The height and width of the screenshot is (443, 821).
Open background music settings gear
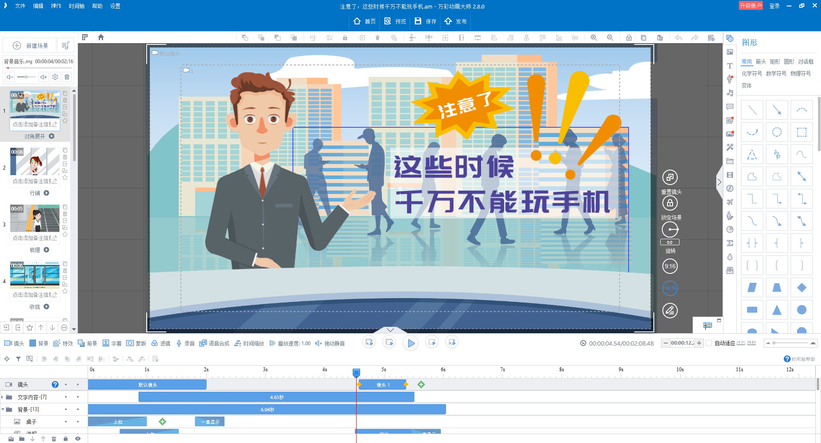(55, 77)
